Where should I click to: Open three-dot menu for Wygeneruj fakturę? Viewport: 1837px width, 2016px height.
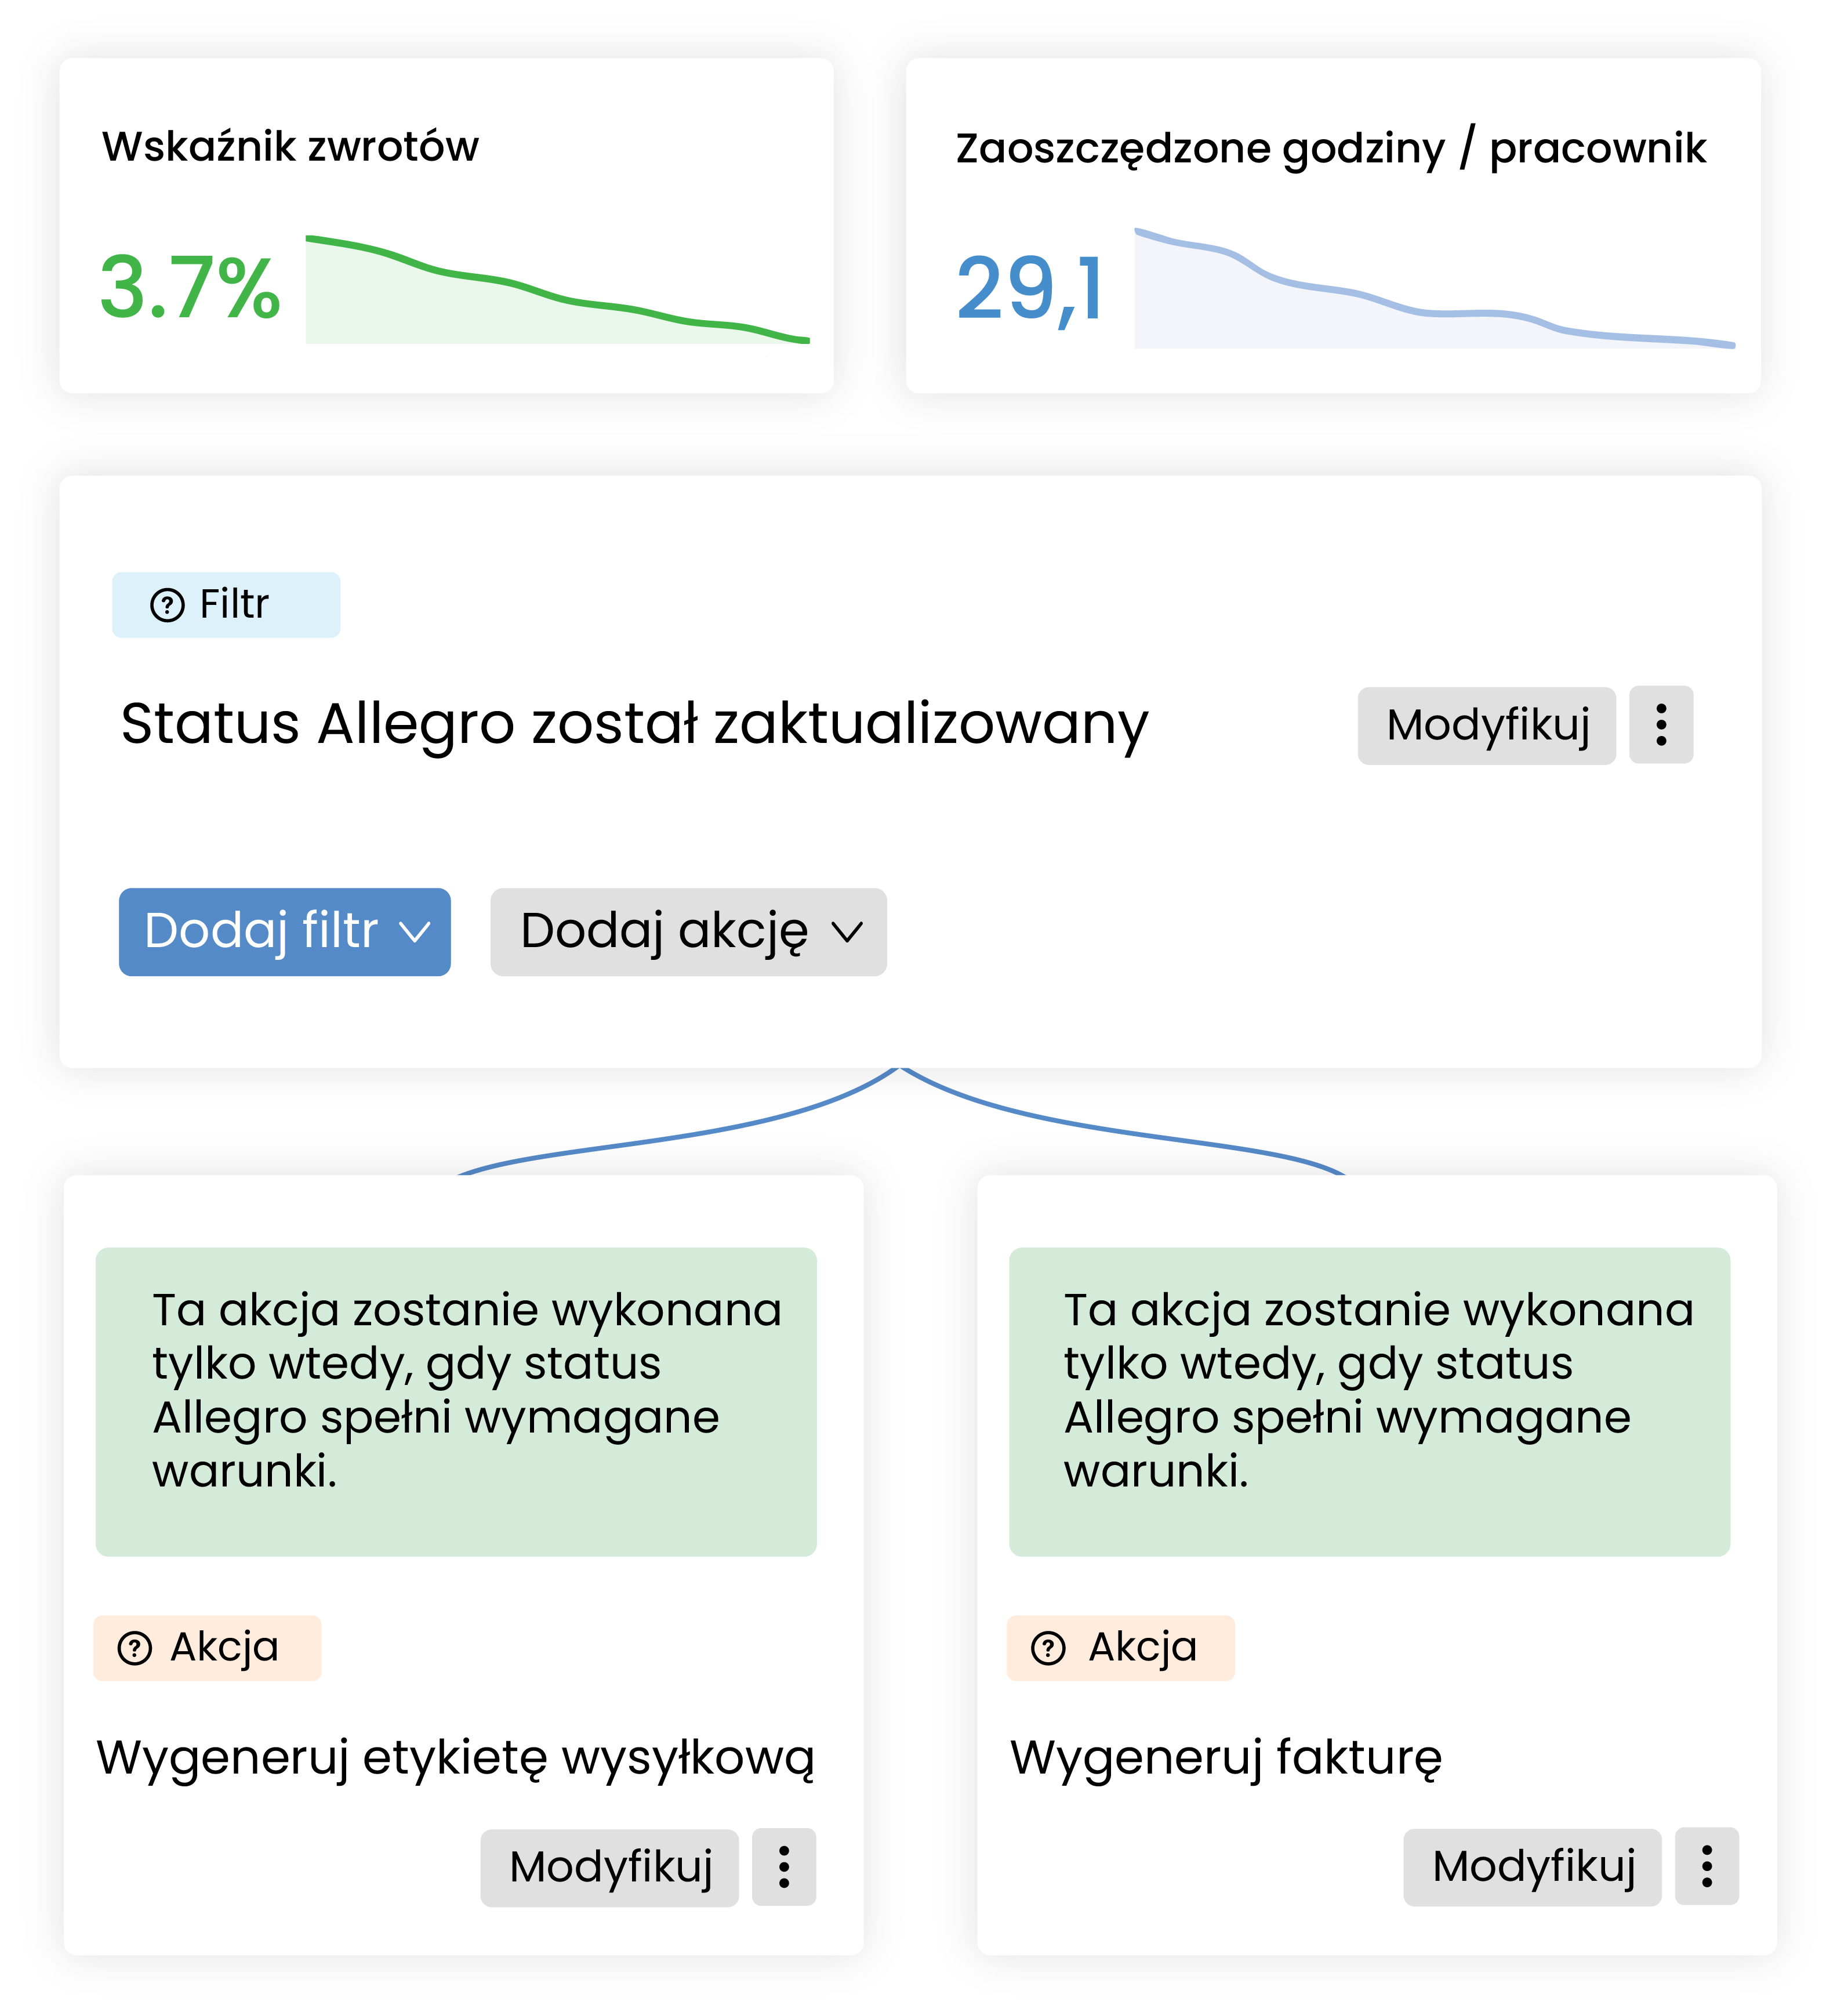(x=1707, y=1868)
